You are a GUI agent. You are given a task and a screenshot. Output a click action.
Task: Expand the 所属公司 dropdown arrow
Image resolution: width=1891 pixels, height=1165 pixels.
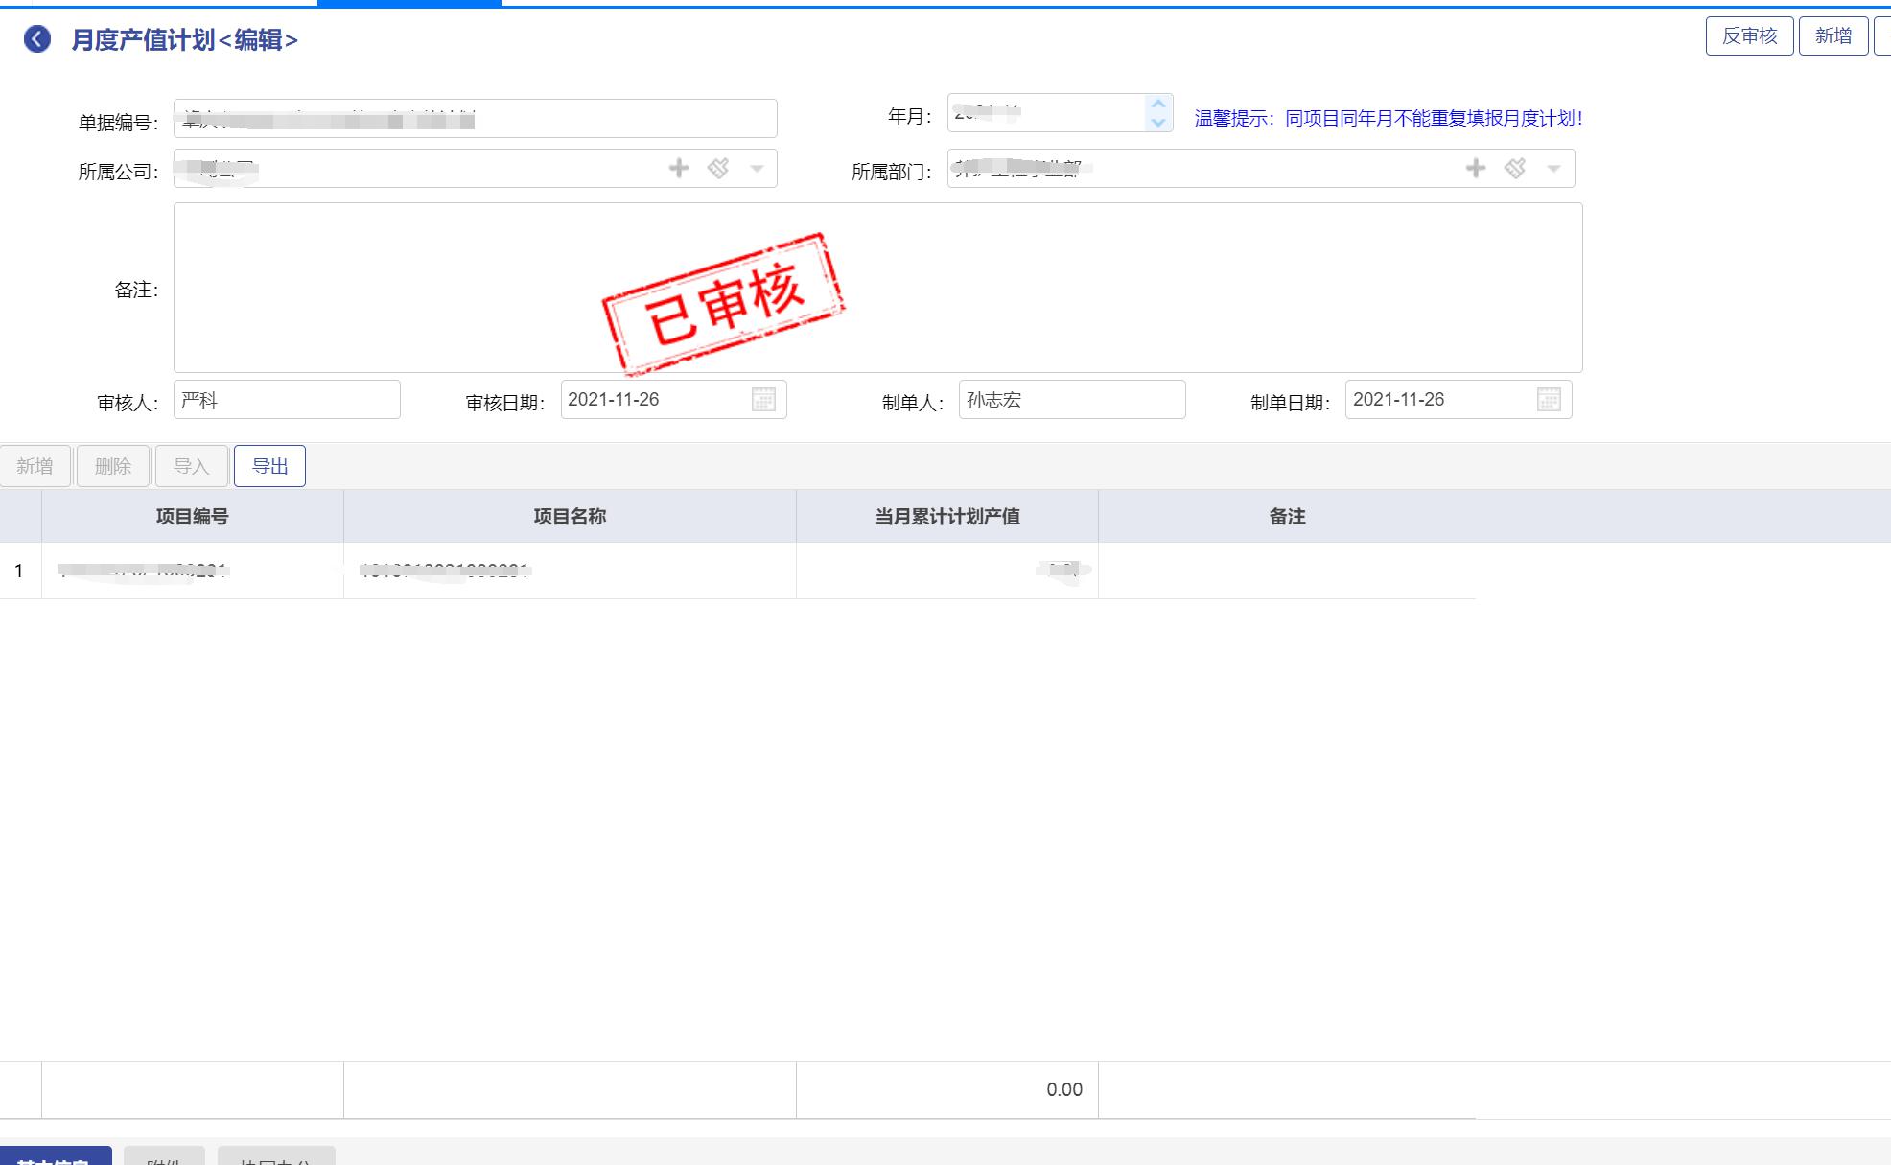(757, 169)
